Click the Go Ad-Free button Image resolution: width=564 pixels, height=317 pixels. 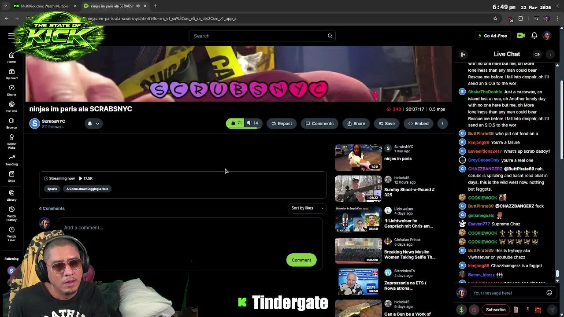pyautogui.click(x=493, y=36)
